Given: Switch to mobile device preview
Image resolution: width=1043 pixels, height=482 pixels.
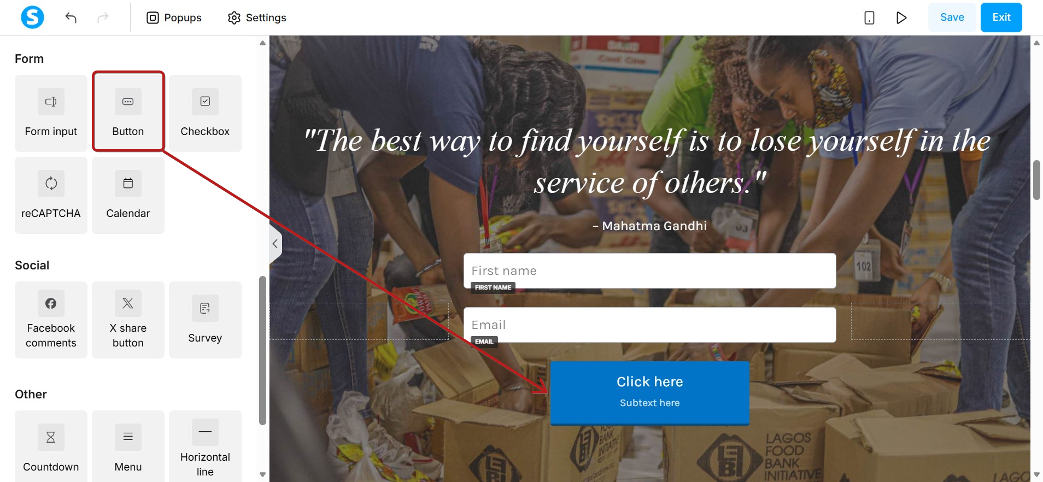Looking at the screenshot, I should click(869, 17).
